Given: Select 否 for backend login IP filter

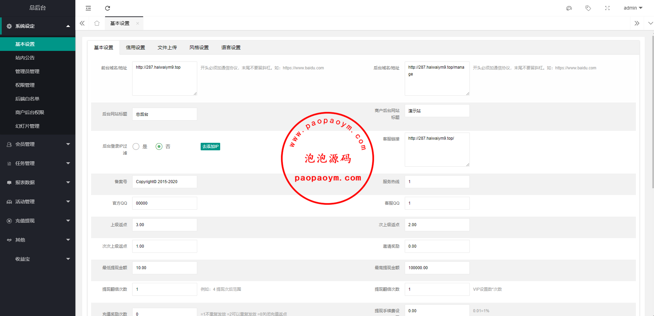Looking at the screenshot, I should pyautogui.click(x=159, y=147).
